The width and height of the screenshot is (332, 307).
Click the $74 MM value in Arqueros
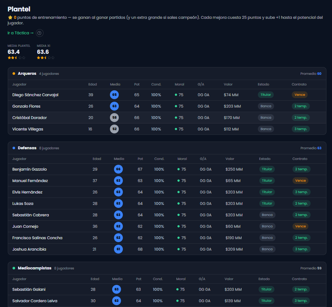tap(231, 95)
